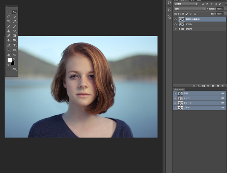Click the link layers button
The image size is (227, 173).
pyautogui.click(x=194, y=86)
